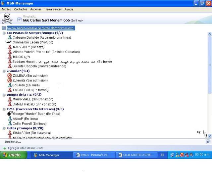Select contact Osama bin Laden (Prófugo)
Viewport: 212px width, 184px height.
[33, 42]
